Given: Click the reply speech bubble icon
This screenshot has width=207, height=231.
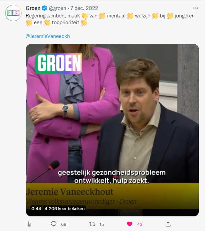Looking at the screenshot, I should [x=53, y=224].
